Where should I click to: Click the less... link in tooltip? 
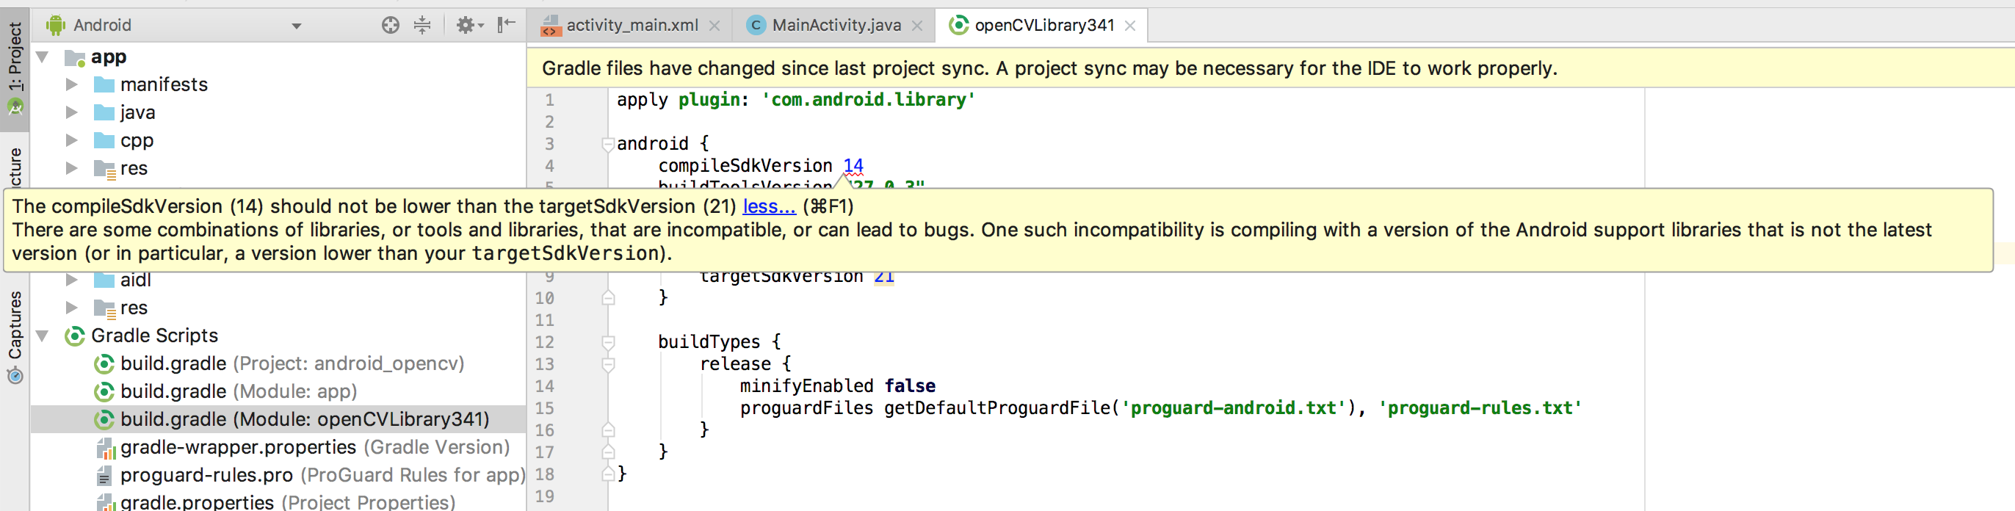[x=768, y=206]
